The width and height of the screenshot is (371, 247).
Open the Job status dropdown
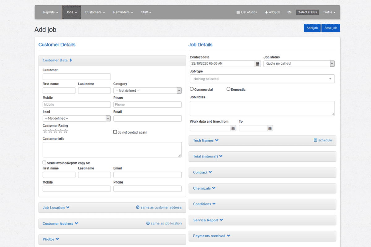tap(299, 64)
